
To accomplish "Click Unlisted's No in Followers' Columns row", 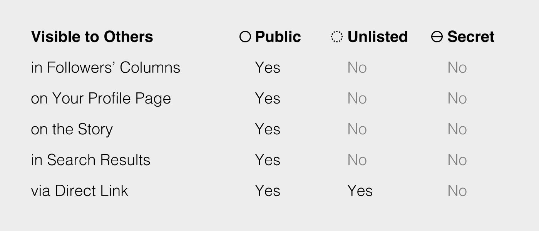I will pos(357,68).
